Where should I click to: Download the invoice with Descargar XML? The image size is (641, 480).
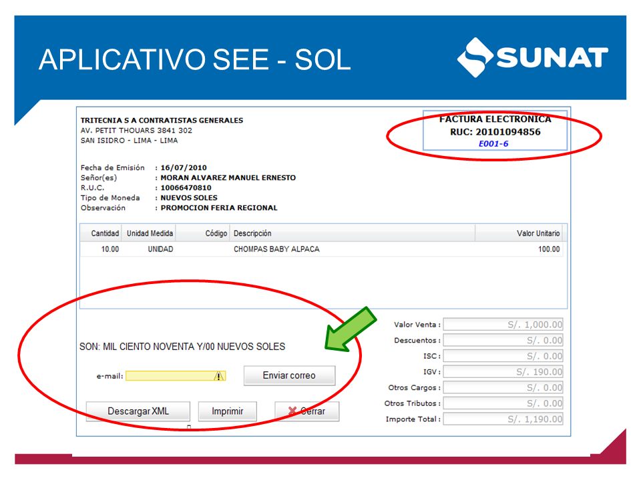[x=138, y=411]
